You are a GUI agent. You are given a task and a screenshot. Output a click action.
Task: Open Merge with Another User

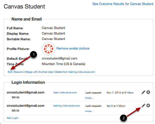[x=39, y=72]
